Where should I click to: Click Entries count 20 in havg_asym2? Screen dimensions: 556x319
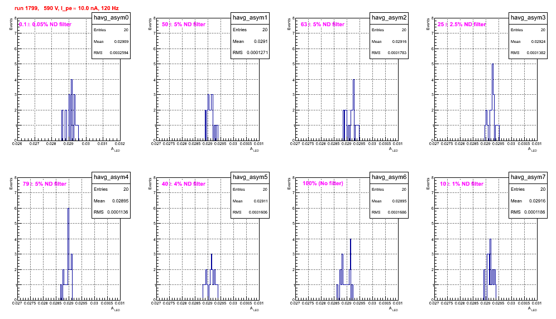[x=404, y=30]
